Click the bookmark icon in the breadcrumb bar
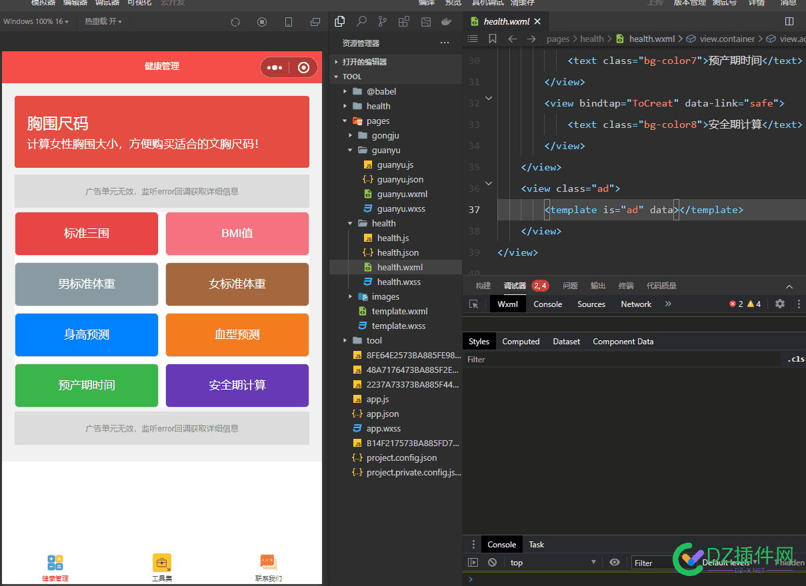 493,39
